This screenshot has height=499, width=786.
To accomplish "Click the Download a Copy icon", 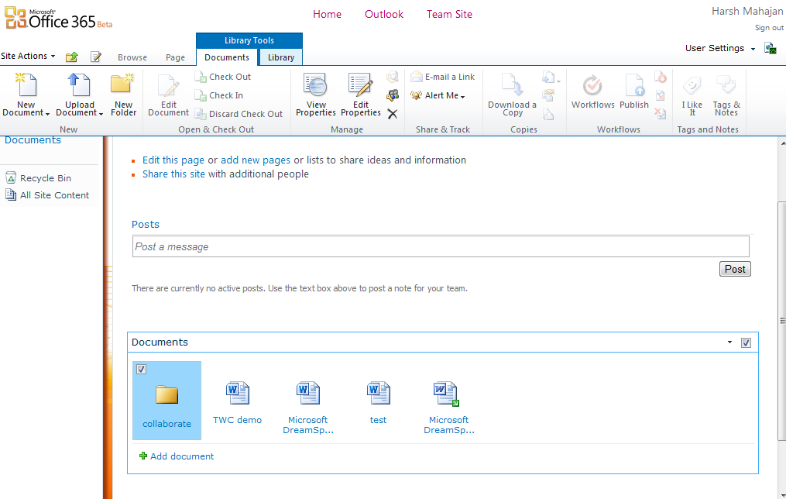I will pos(512,85).
